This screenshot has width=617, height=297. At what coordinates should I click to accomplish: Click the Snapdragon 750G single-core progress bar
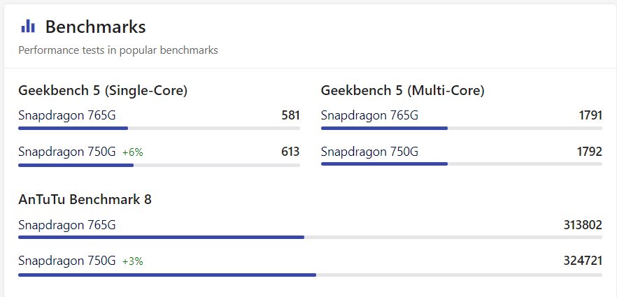159,166
